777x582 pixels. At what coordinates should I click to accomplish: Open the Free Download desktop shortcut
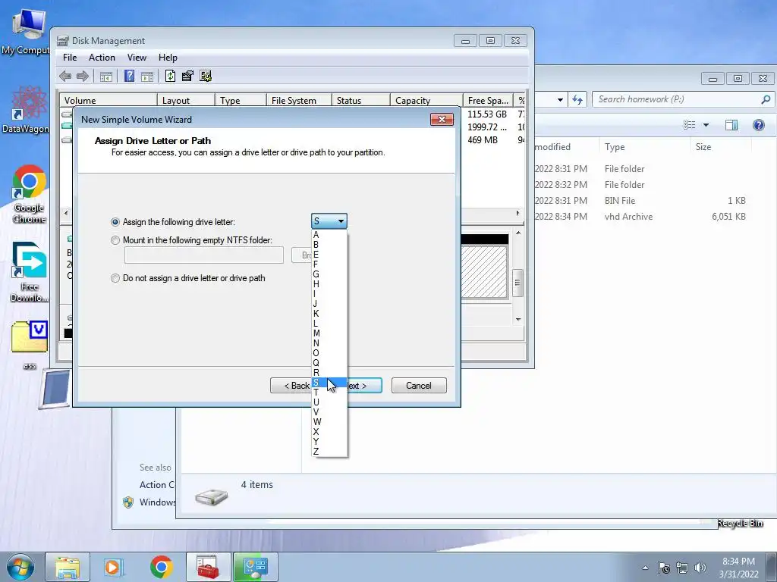(x=29, y=272)
